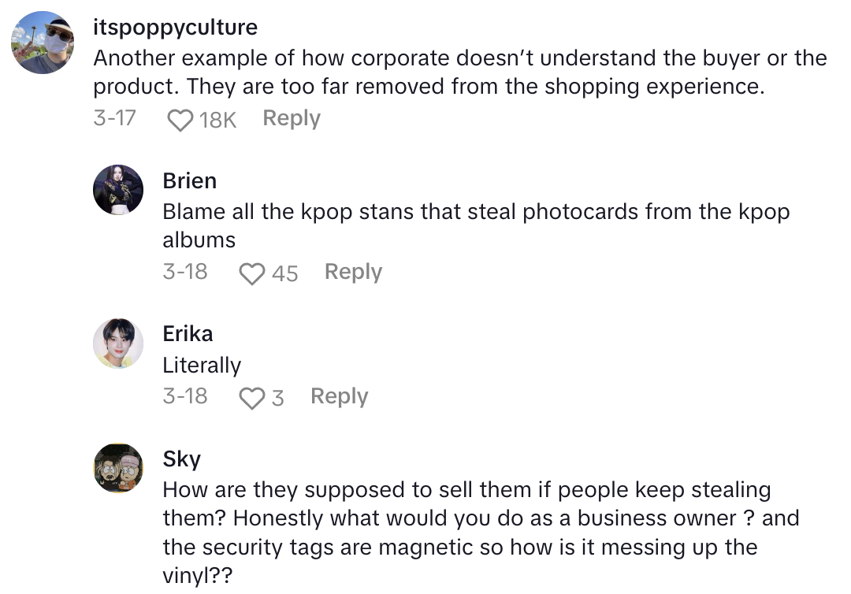View Brien's profile avatar
The width and height of the screenshot is (851, 594).
click(x=118, y=190)
